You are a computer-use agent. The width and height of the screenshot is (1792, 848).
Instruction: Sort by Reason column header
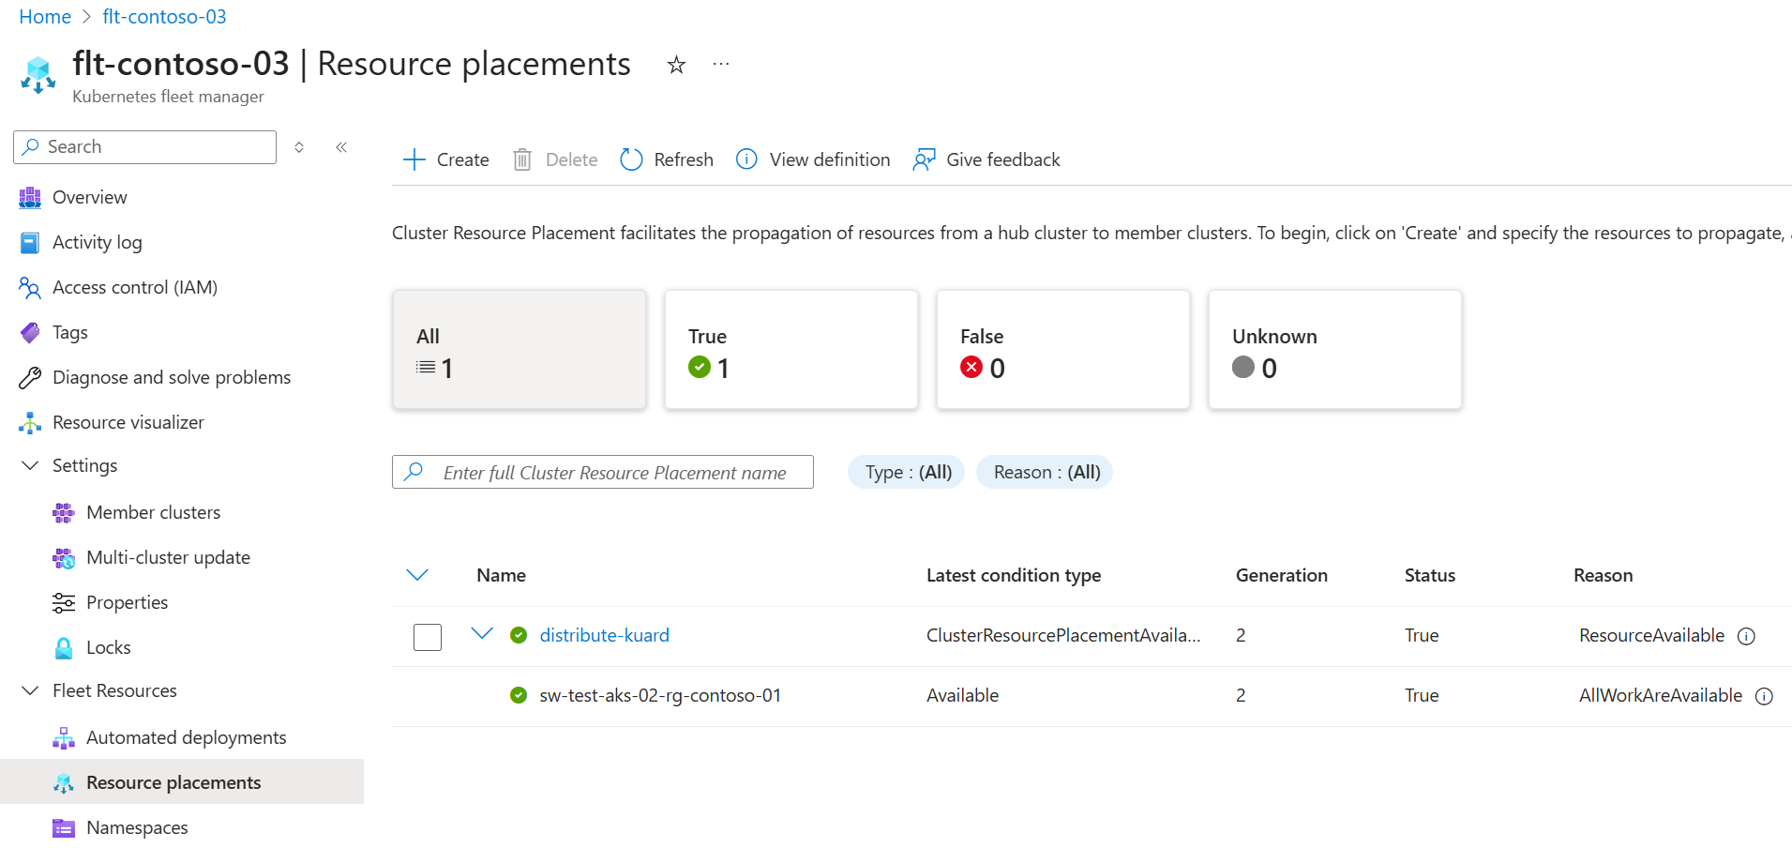1603,575
